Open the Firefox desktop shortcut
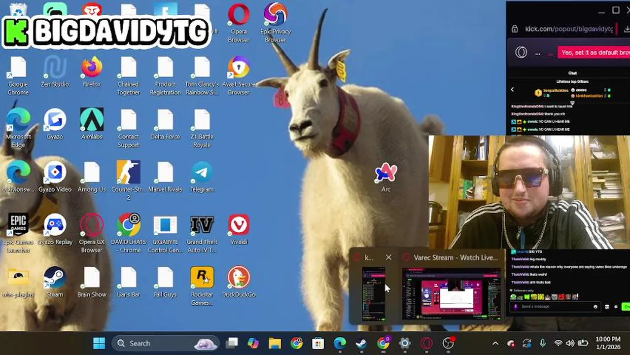Image resolution: width=630 pixels, height=355 pixels. 92,72
